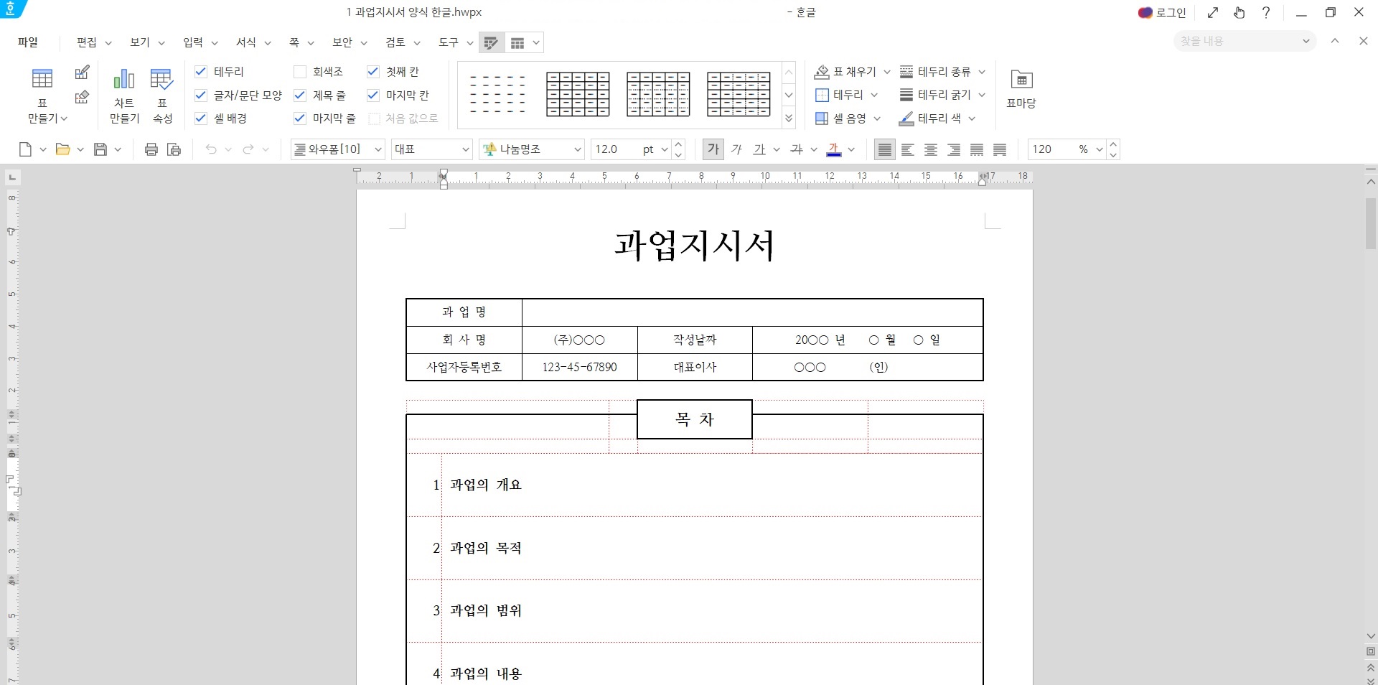Toggle the 마지막 칸 checkbox
Viewport: 1378px width, 685px height.
pyautogui.click(x=373, y=95)
